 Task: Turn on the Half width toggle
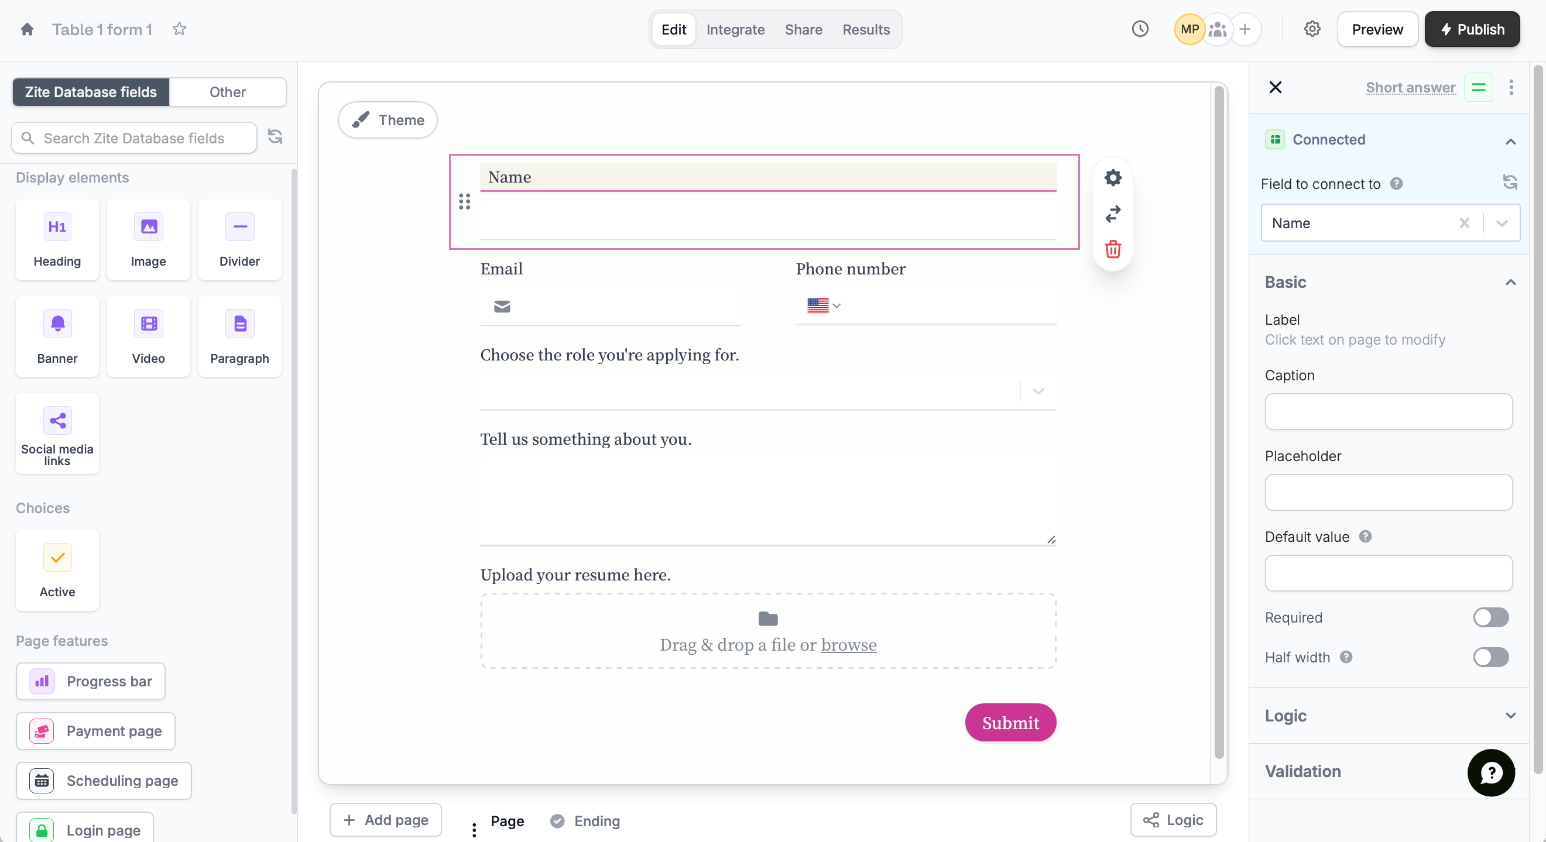[x=1490, y=657]
